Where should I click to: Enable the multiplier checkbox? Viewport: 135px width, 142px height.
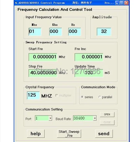(x=56, y=95)
